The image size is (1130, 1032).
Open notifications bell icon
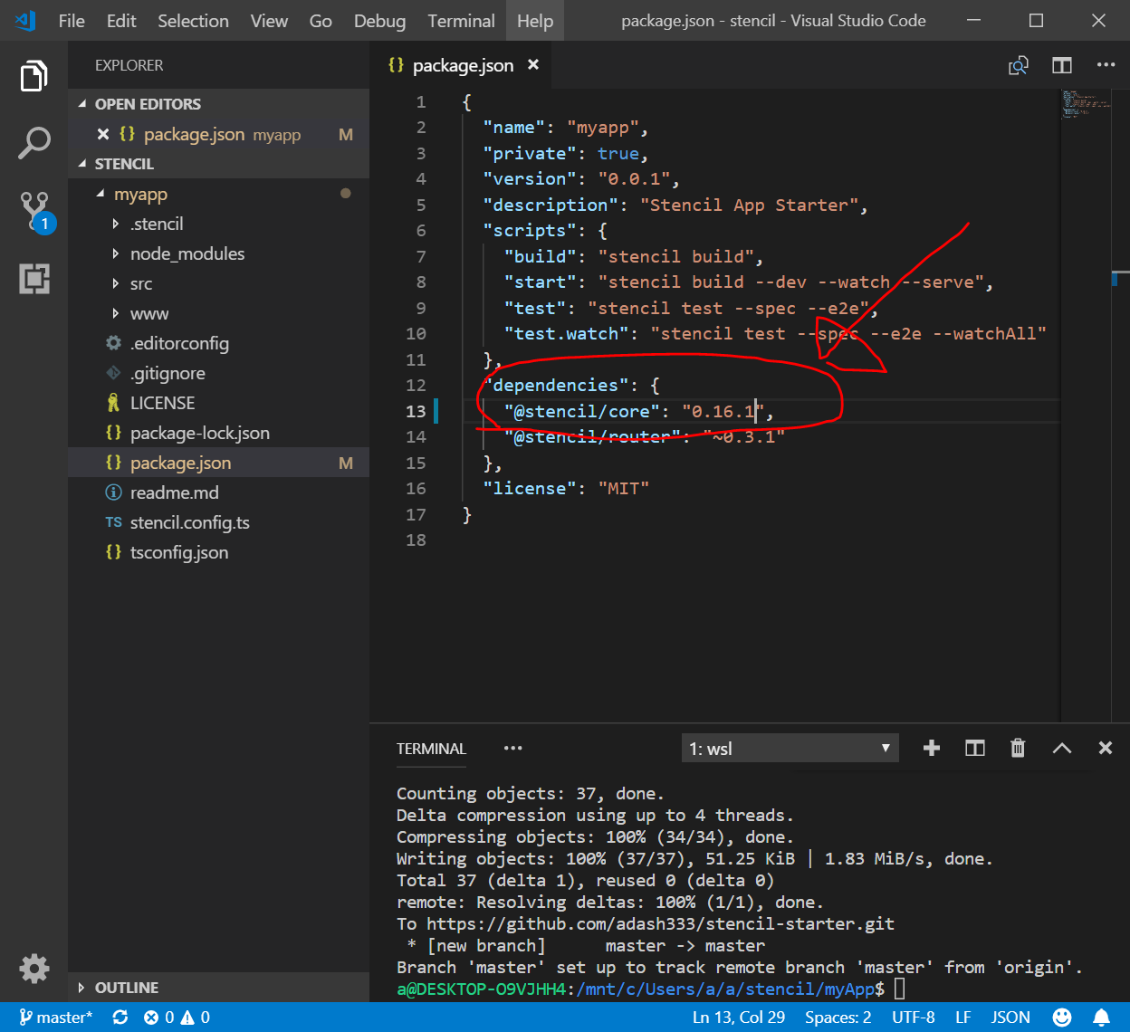[x=1101, y=1018]
